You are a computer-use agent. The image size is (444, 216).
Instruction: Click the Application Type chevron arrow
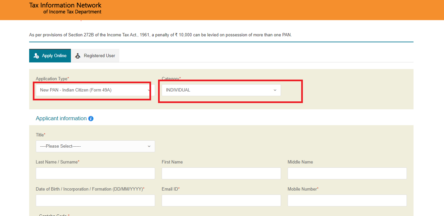148,90
